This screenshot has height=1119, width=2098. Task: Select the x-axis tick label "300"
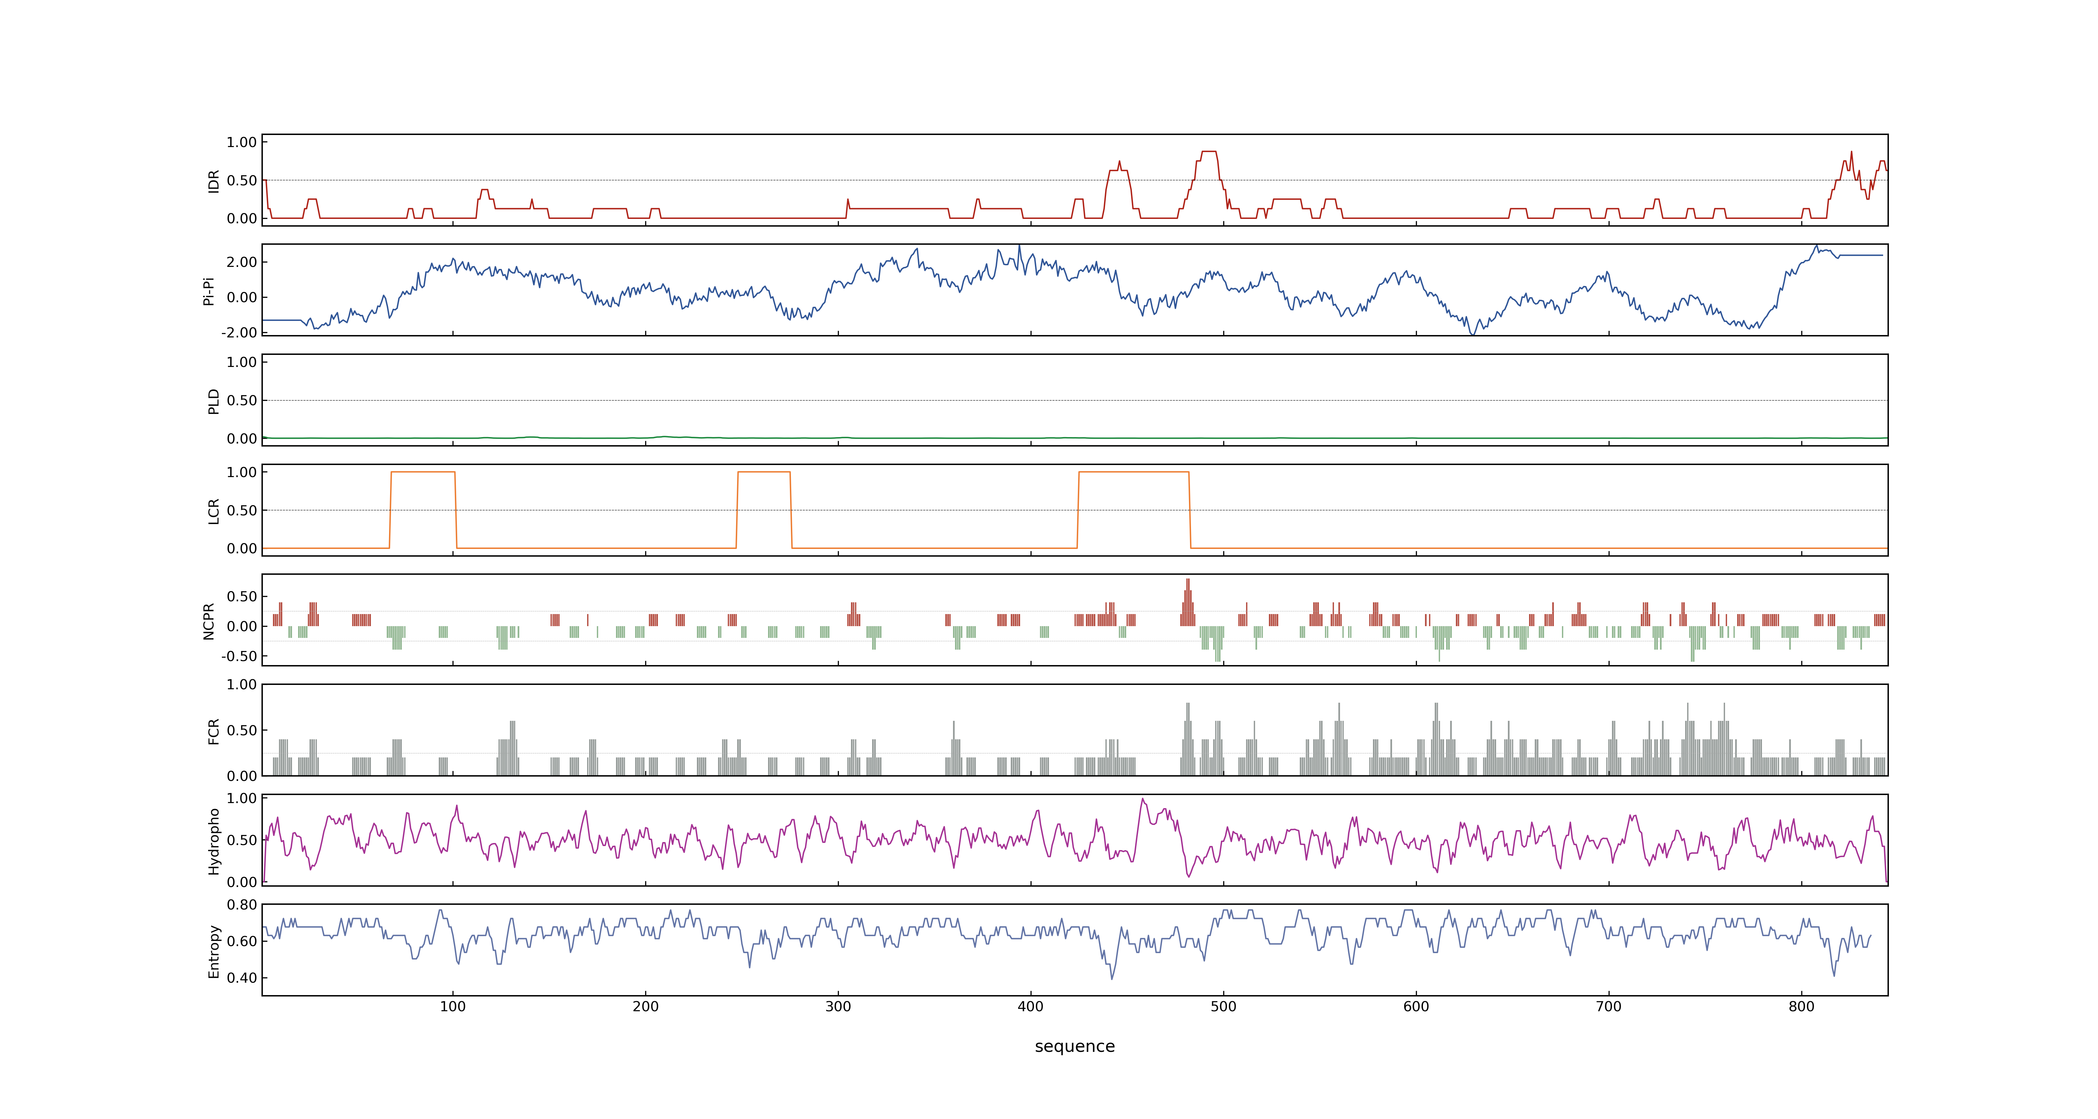[838, 1007]
